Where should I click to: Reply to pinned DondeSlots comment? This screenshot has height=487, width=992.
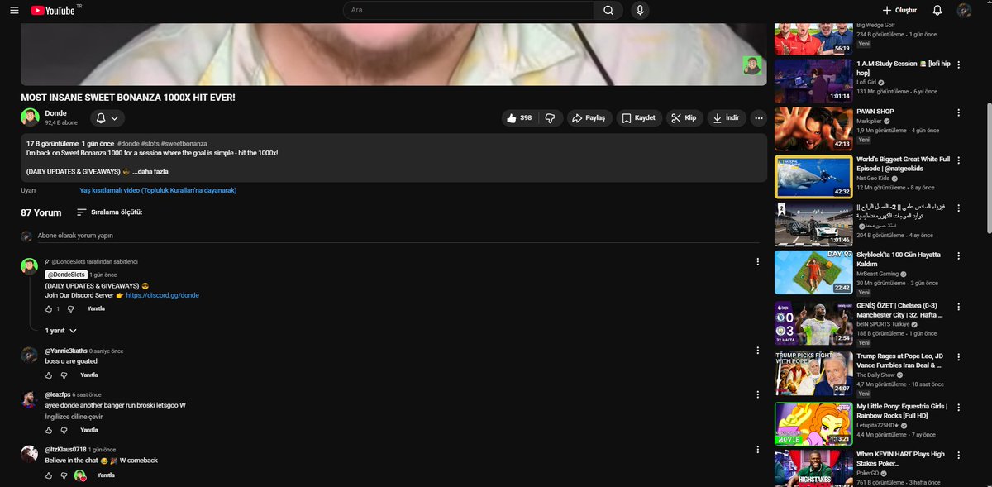[97, 308]
